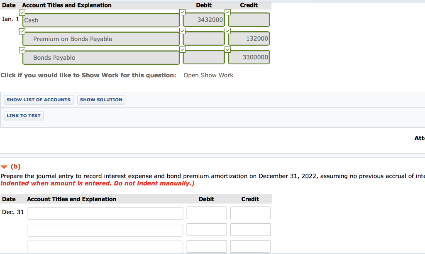Toggle the checkmark above the Bonds Payable debit field
The width and height of the screenshot is (425, 254).
[182, 49]
